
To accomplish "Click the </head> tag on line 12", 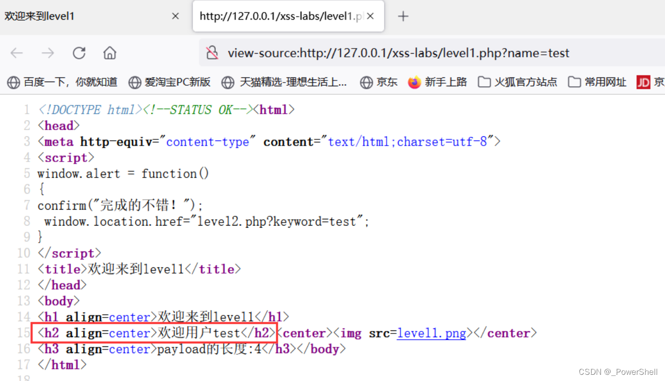I will pos(62,285).
